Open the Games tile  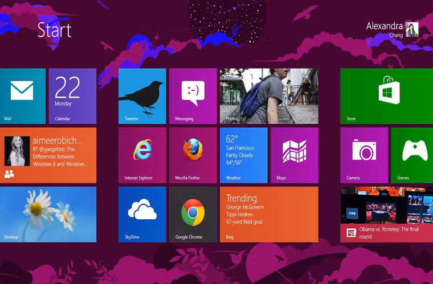pyautogui.click(x=412, y=155)
